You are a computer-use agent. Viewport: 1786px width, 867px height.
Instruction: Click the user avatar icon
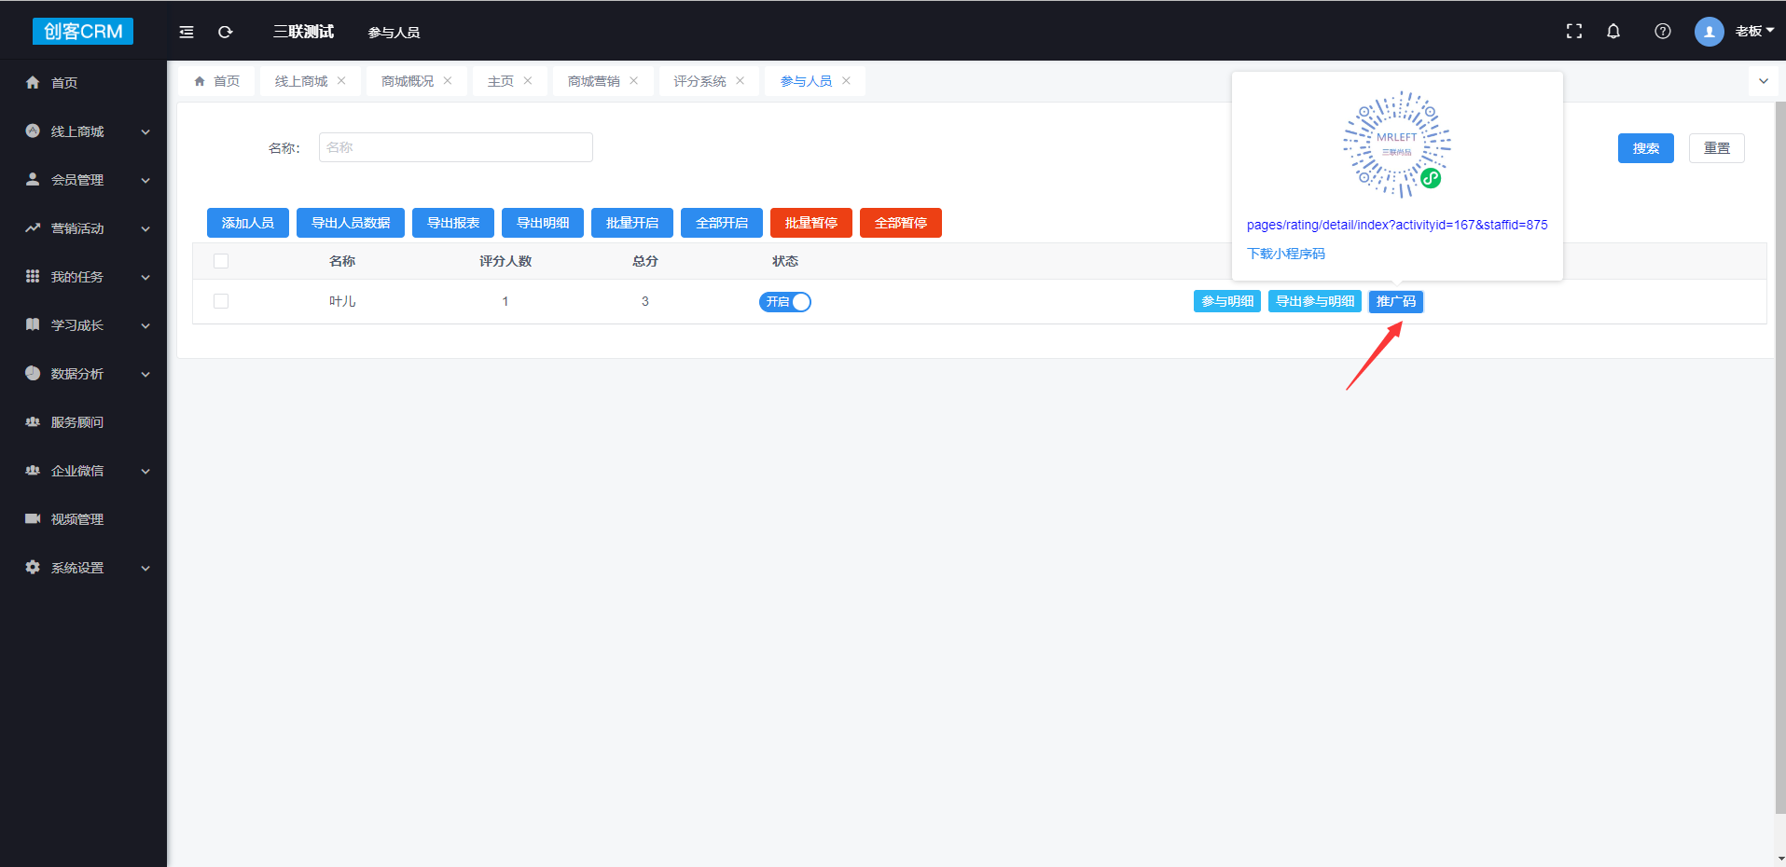tap(1710, 31)
